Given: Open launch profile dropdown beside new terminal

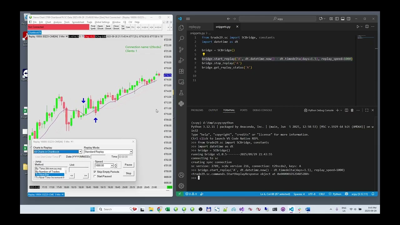Looking at the screenshot, I should coord(341,110).
